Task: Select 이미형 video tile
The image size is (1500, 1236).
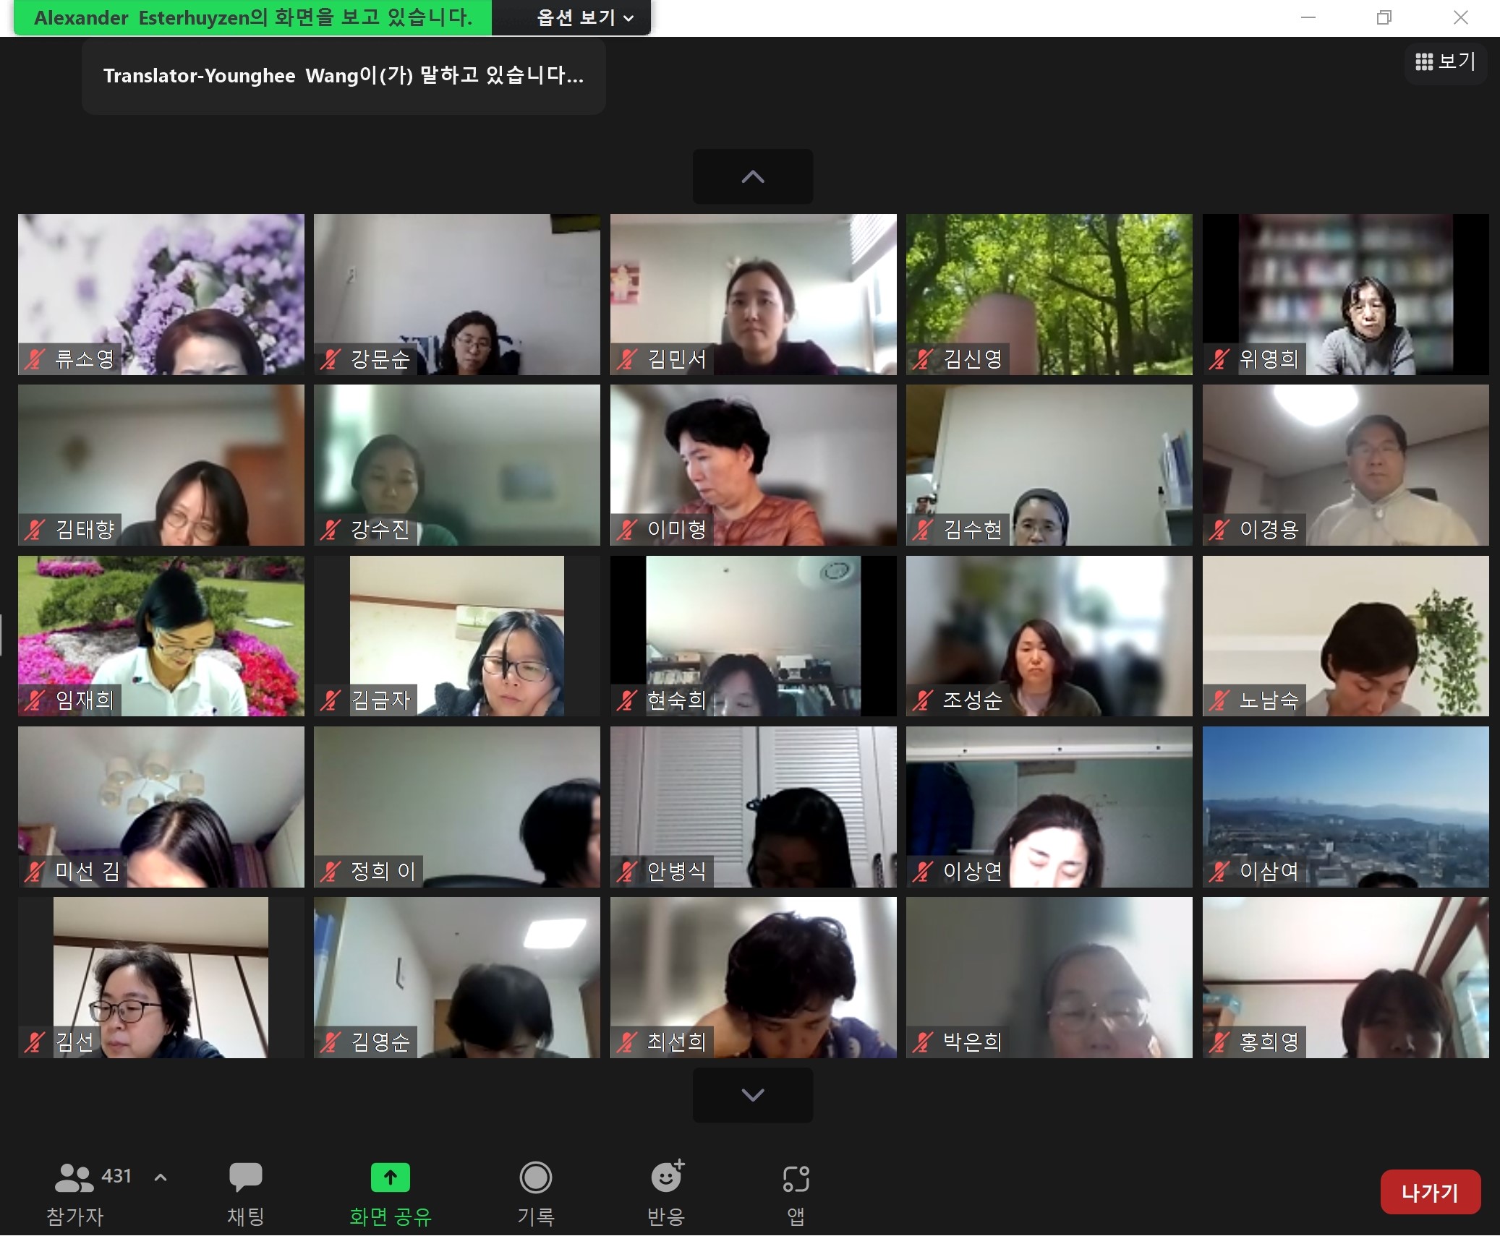Action: [754, 465]
